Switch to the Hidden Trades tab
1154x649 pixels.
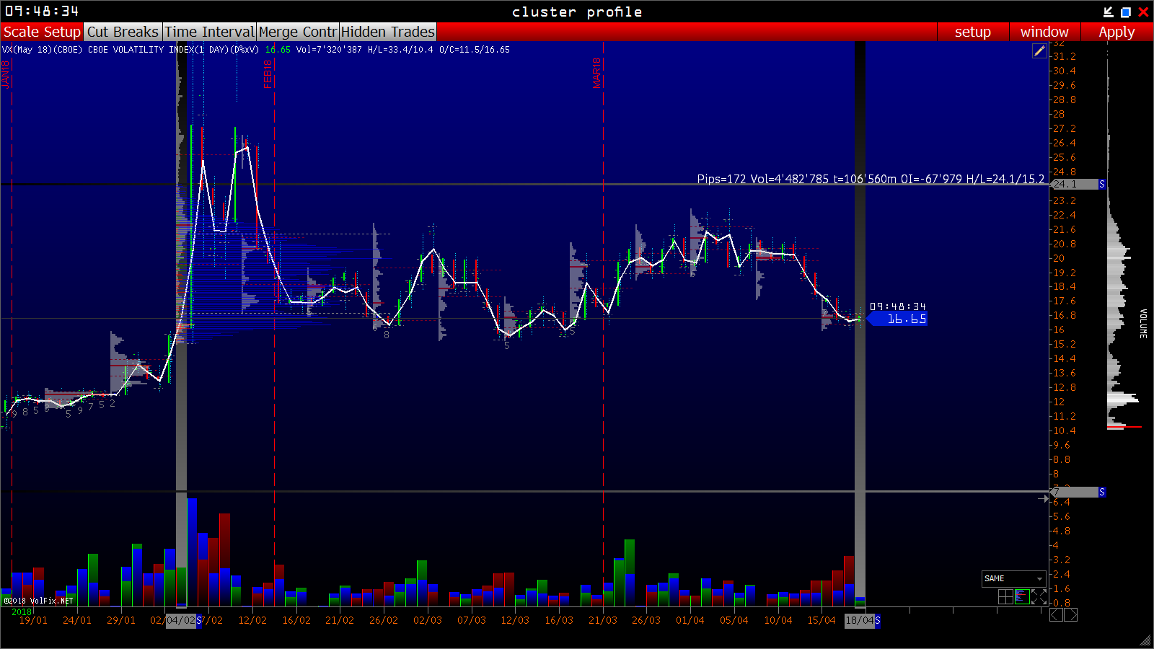click(388, 32)
